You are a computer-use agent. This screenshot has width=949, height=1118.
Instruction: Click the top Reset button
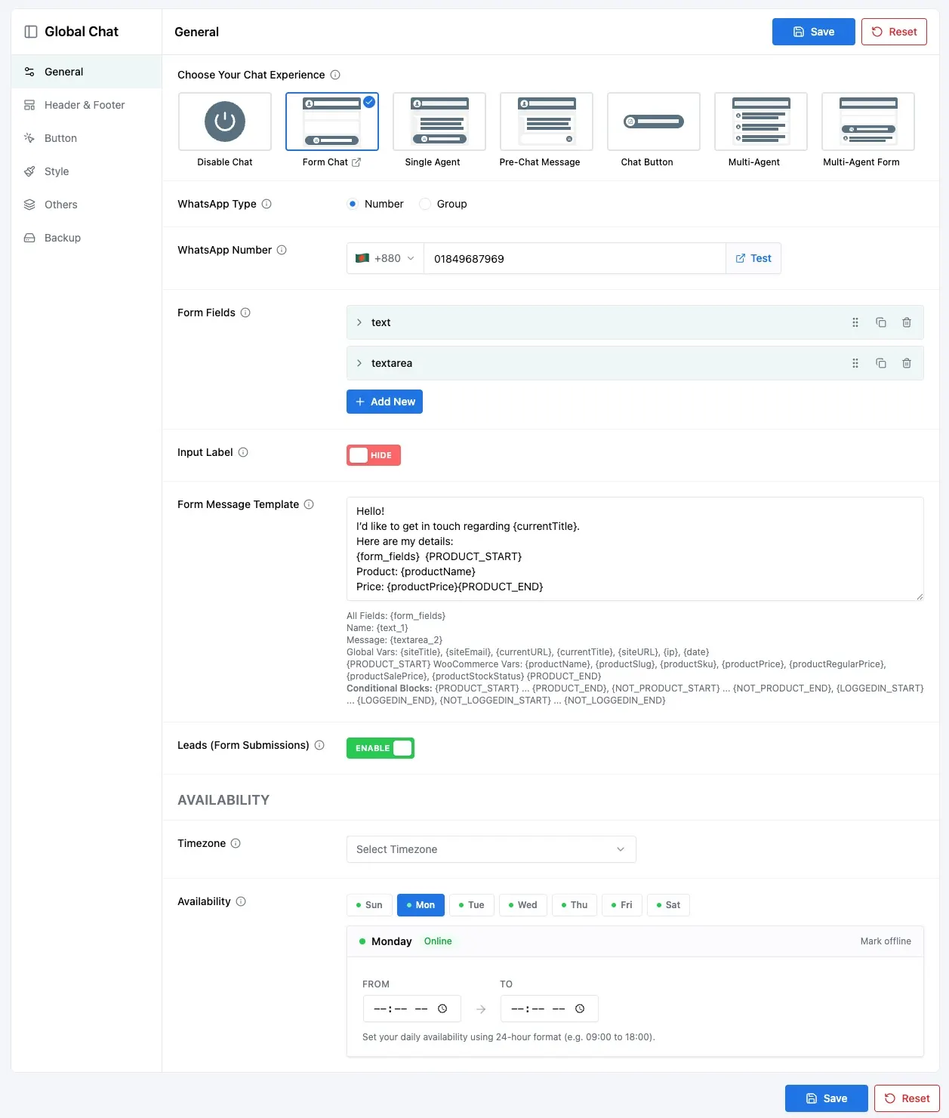click(894, 32)
